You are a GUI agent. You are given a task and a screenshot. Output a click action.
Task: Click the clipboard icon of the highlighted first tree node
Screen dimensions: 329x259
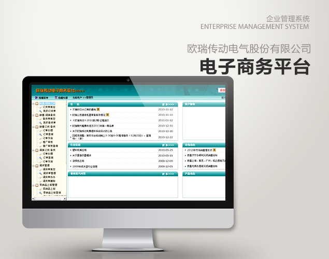37,103
